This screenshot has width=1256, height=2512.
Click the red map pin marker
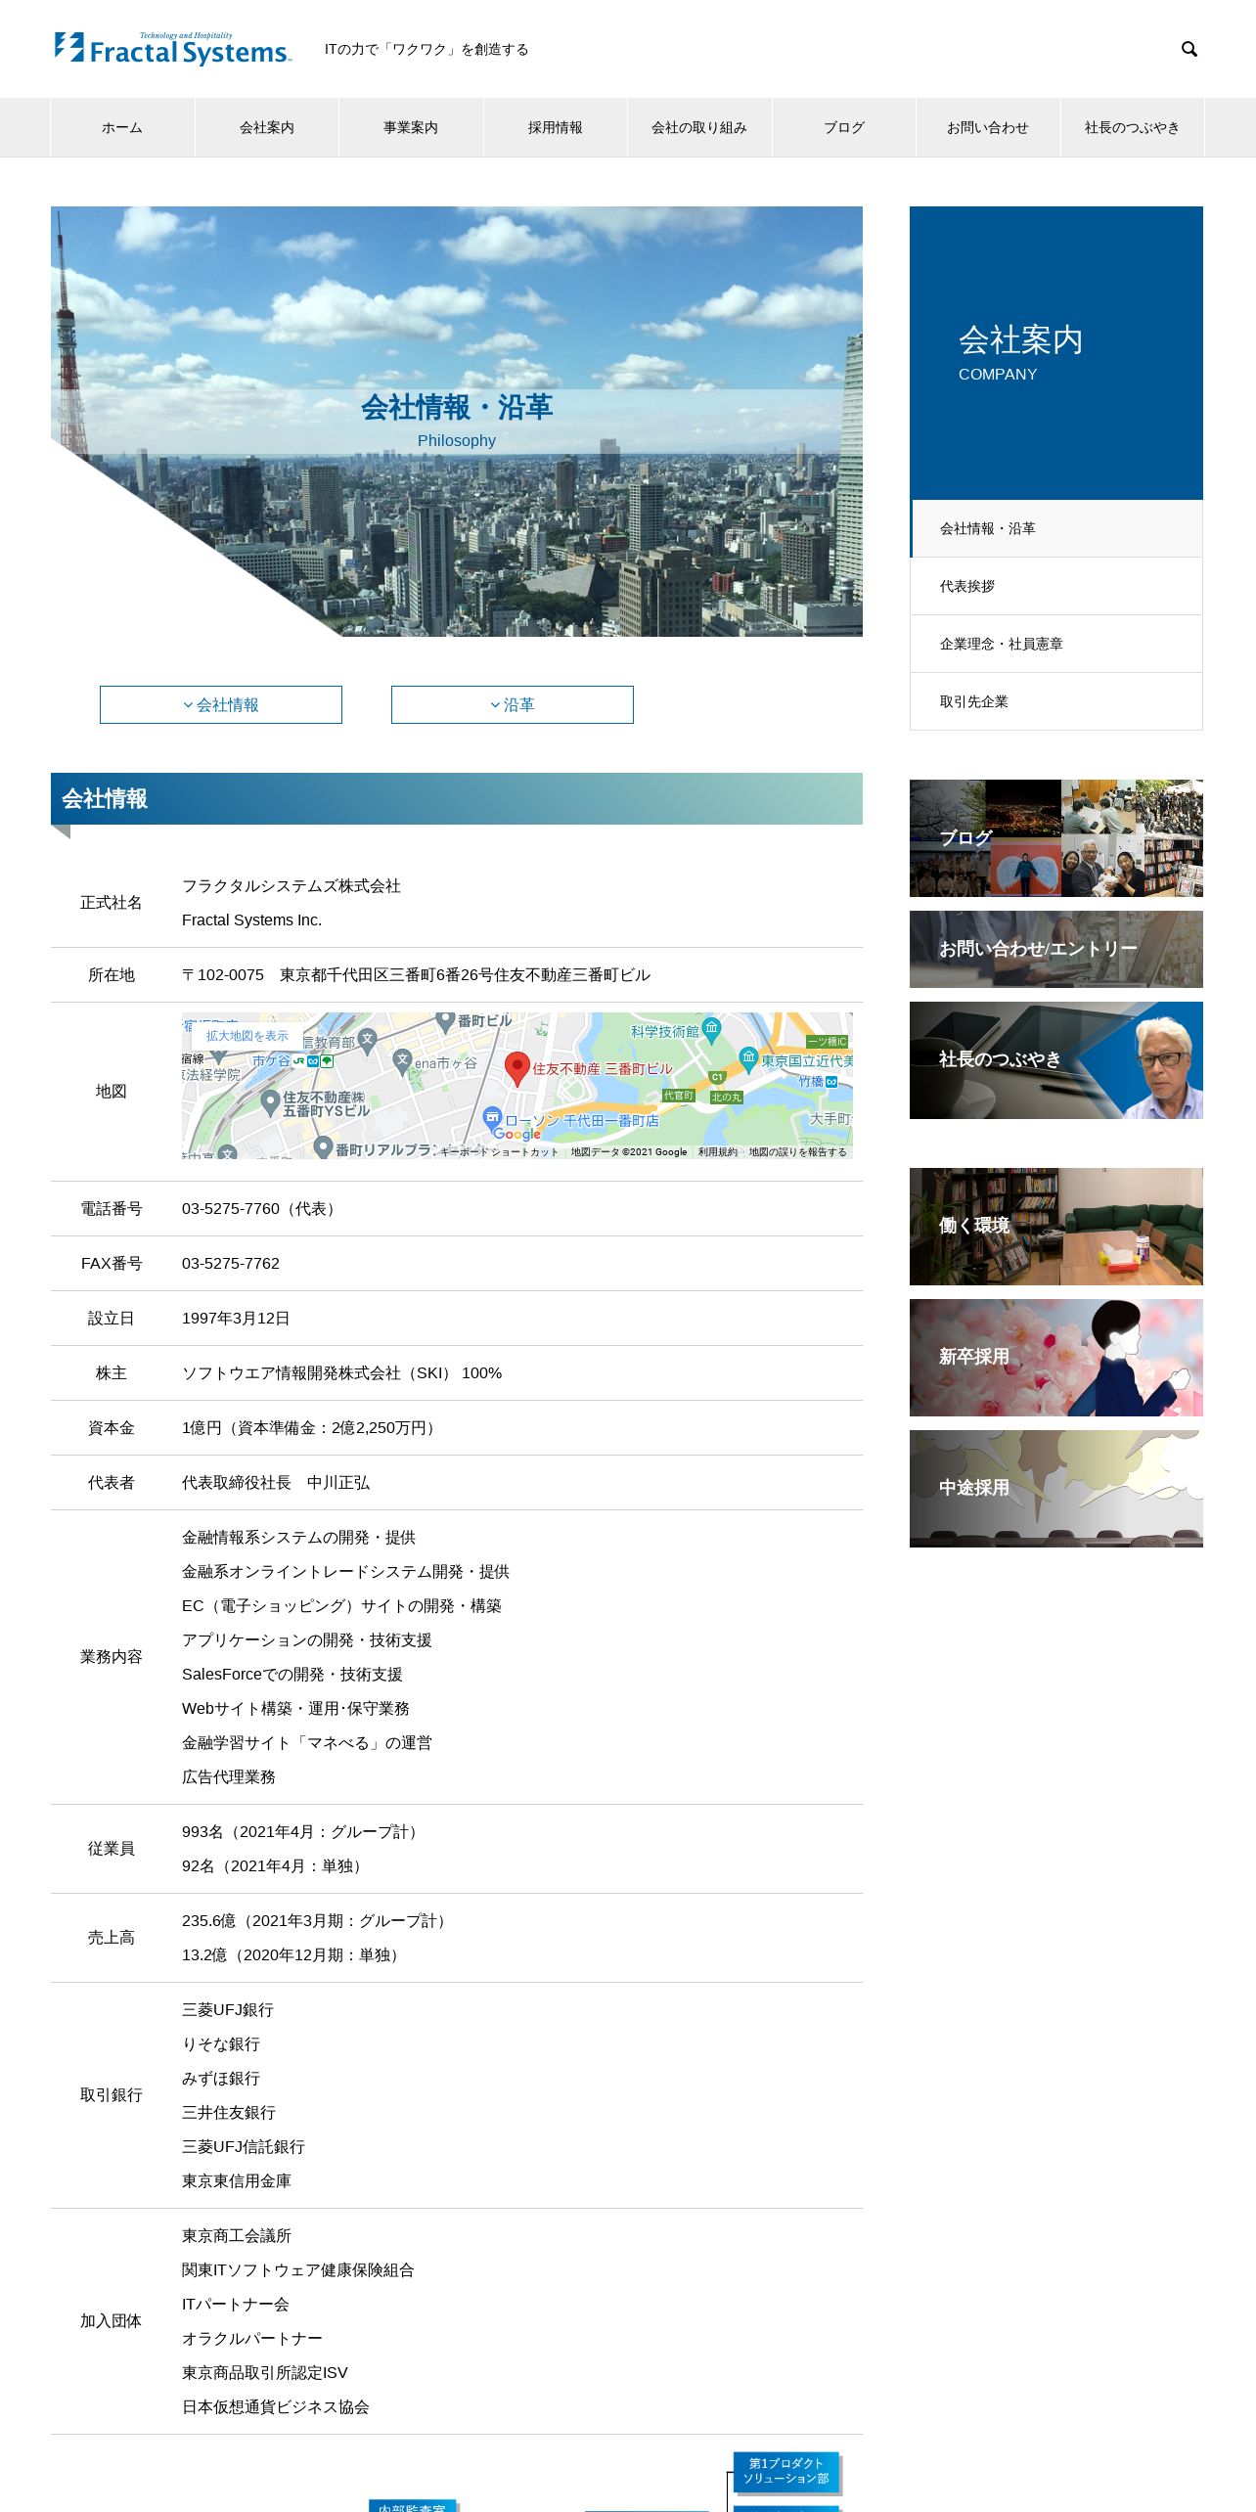point(516,1069)
